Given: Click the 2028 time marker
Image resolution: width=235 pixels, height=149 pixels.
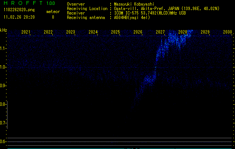Looking at the screenshot, I should (x=183, y=32).
